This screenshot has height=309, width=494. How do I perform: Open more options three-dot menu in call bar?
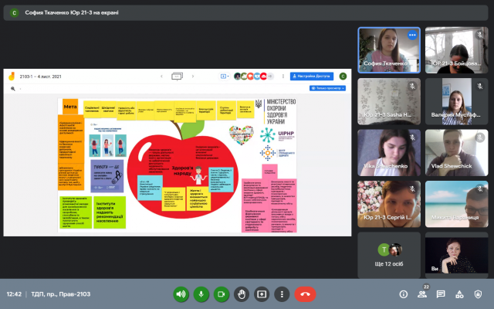pos(282,294)
